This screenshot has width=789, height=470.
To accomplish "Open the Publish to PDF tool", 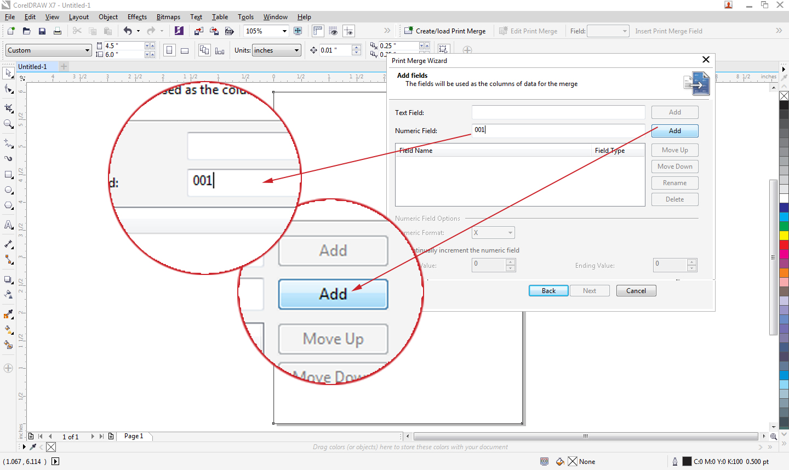I will 230,31.
